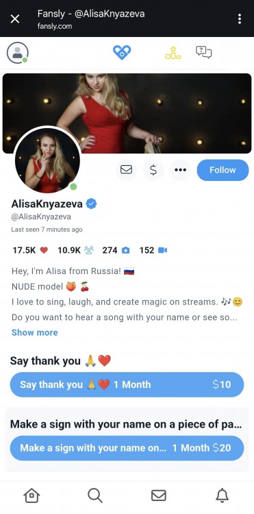Open the three-dot profile options
This screenshot has height=514, width=254.
click(180, 170)
